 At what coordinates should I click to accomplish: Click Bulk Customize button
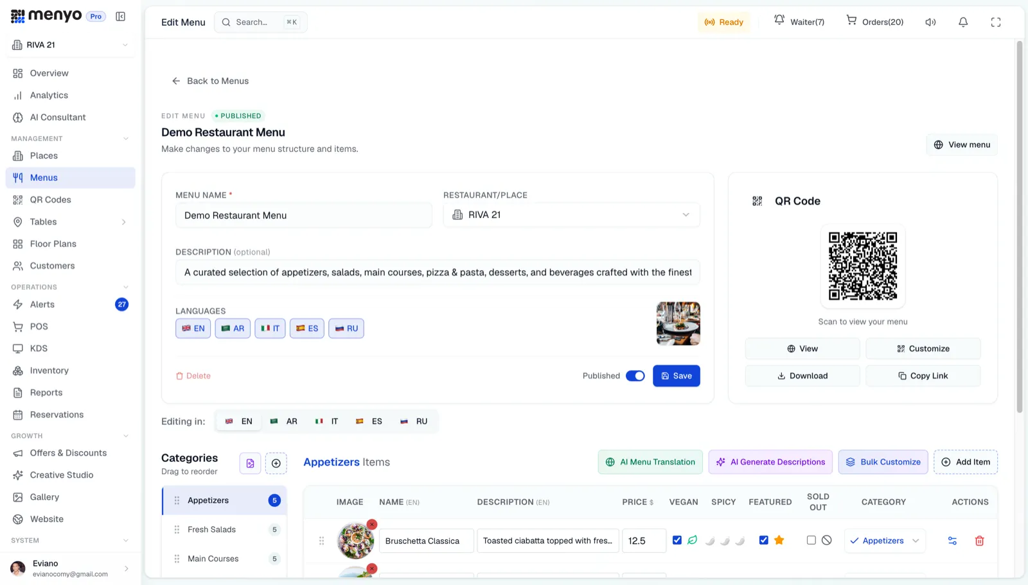(883, 462)
